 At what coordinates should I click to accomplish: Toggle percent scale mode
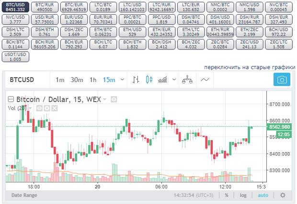(227, 195)
